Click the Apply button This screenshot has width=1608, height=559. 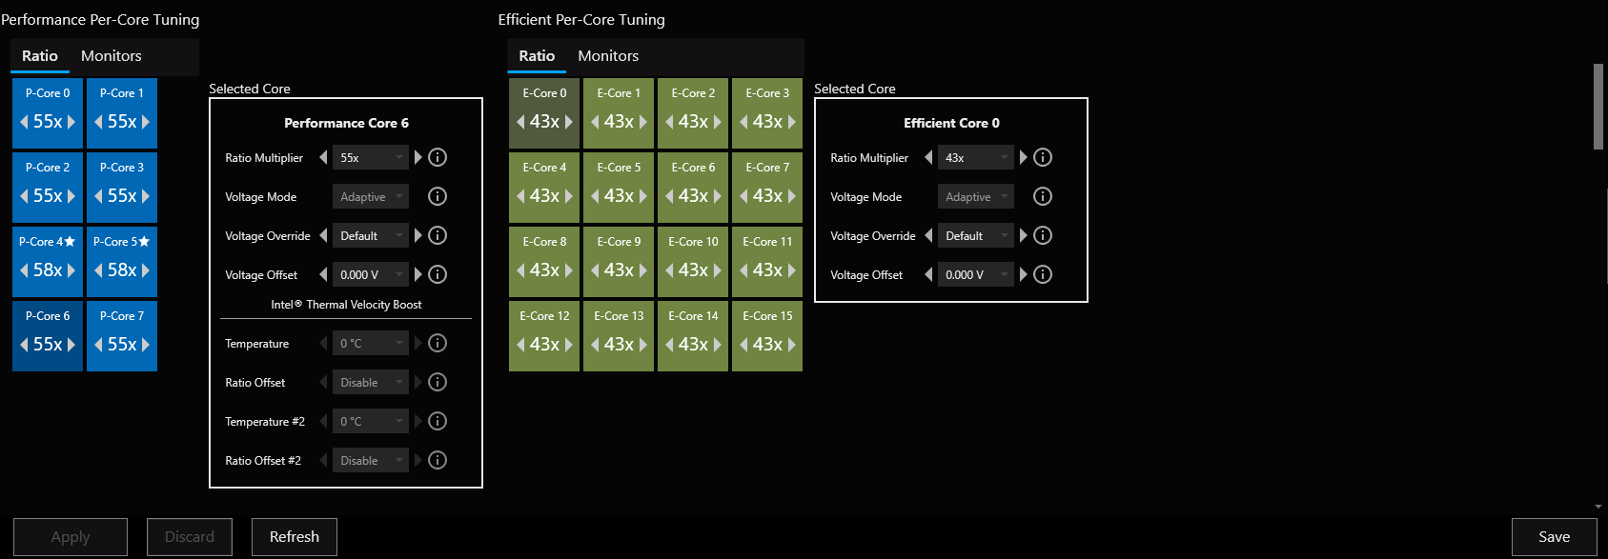(71, 537)
